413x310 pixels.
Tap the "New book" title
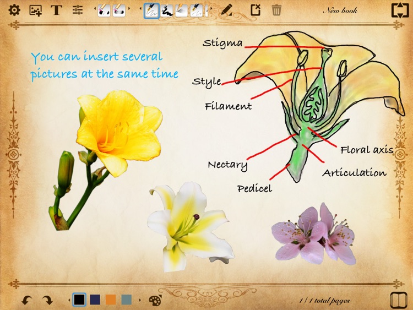(x=340, y=10)
